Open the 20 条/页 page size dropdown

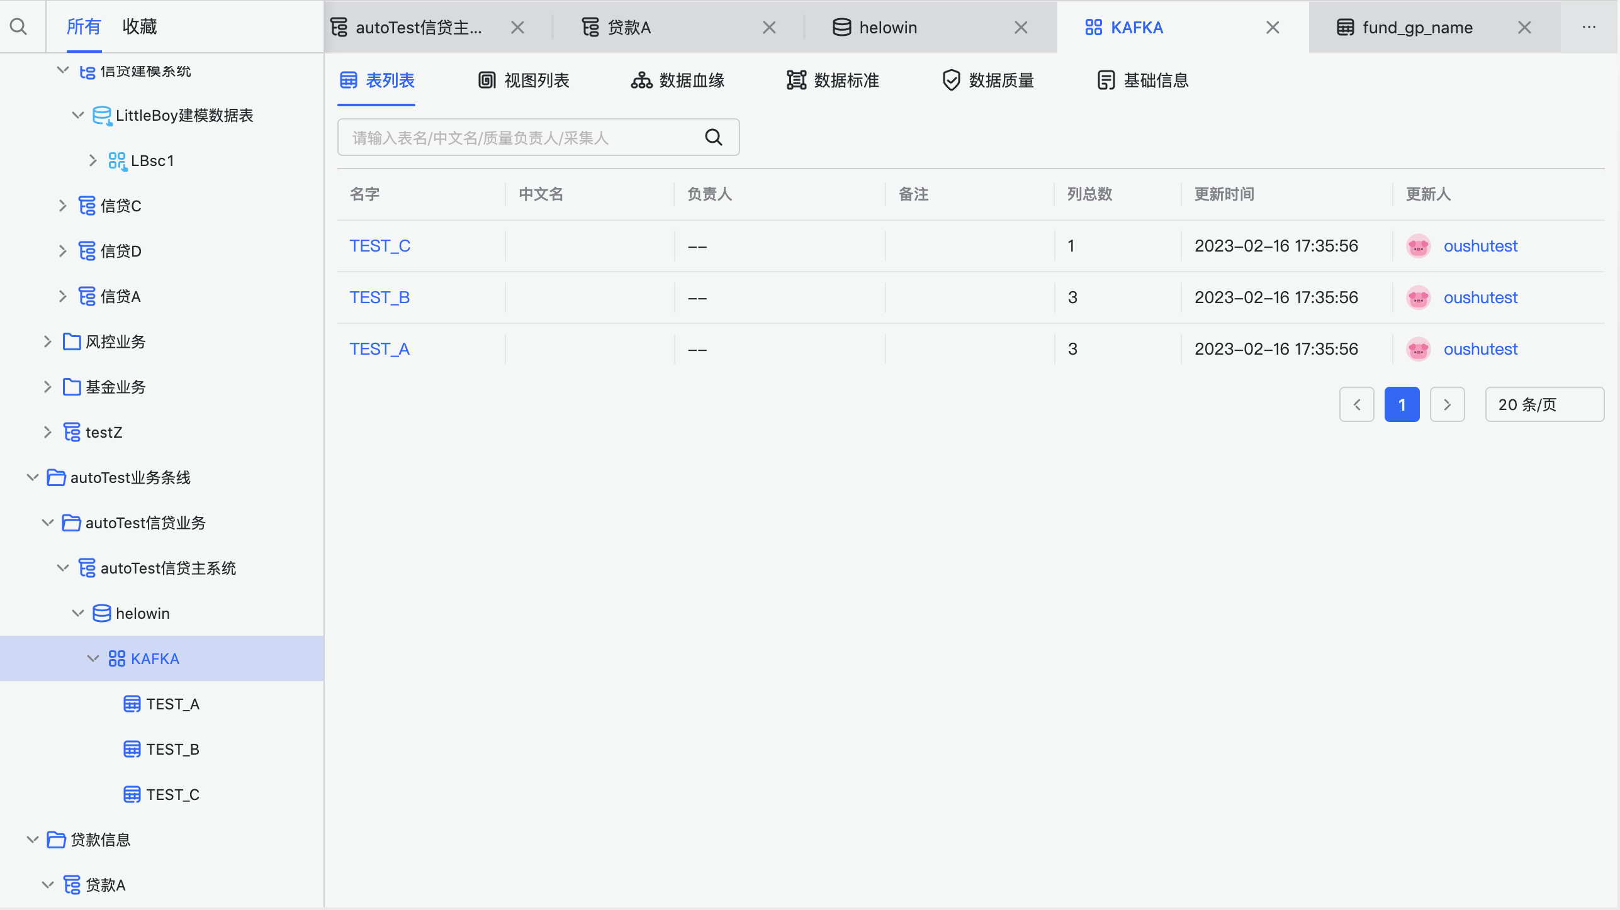point(1544,404)
